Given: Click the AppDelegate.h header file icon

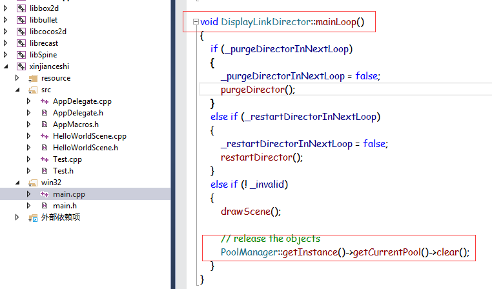Looking at the screenshot, I should pos(45,113).
